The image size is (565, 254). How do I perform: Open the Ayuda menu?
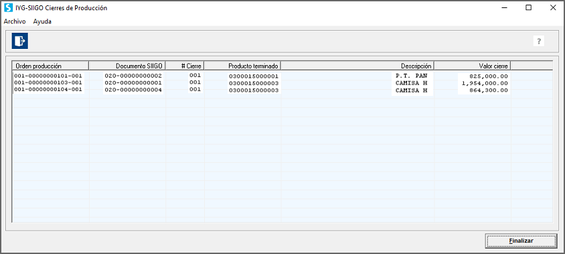pyautogui.click(x=42, y=21)
